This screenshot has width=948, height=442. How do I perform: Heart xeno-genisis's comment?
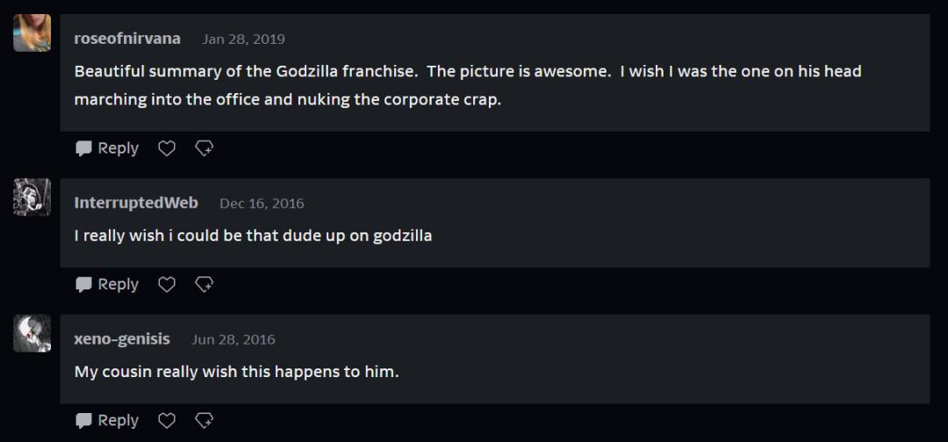click(x=167, y=421)
